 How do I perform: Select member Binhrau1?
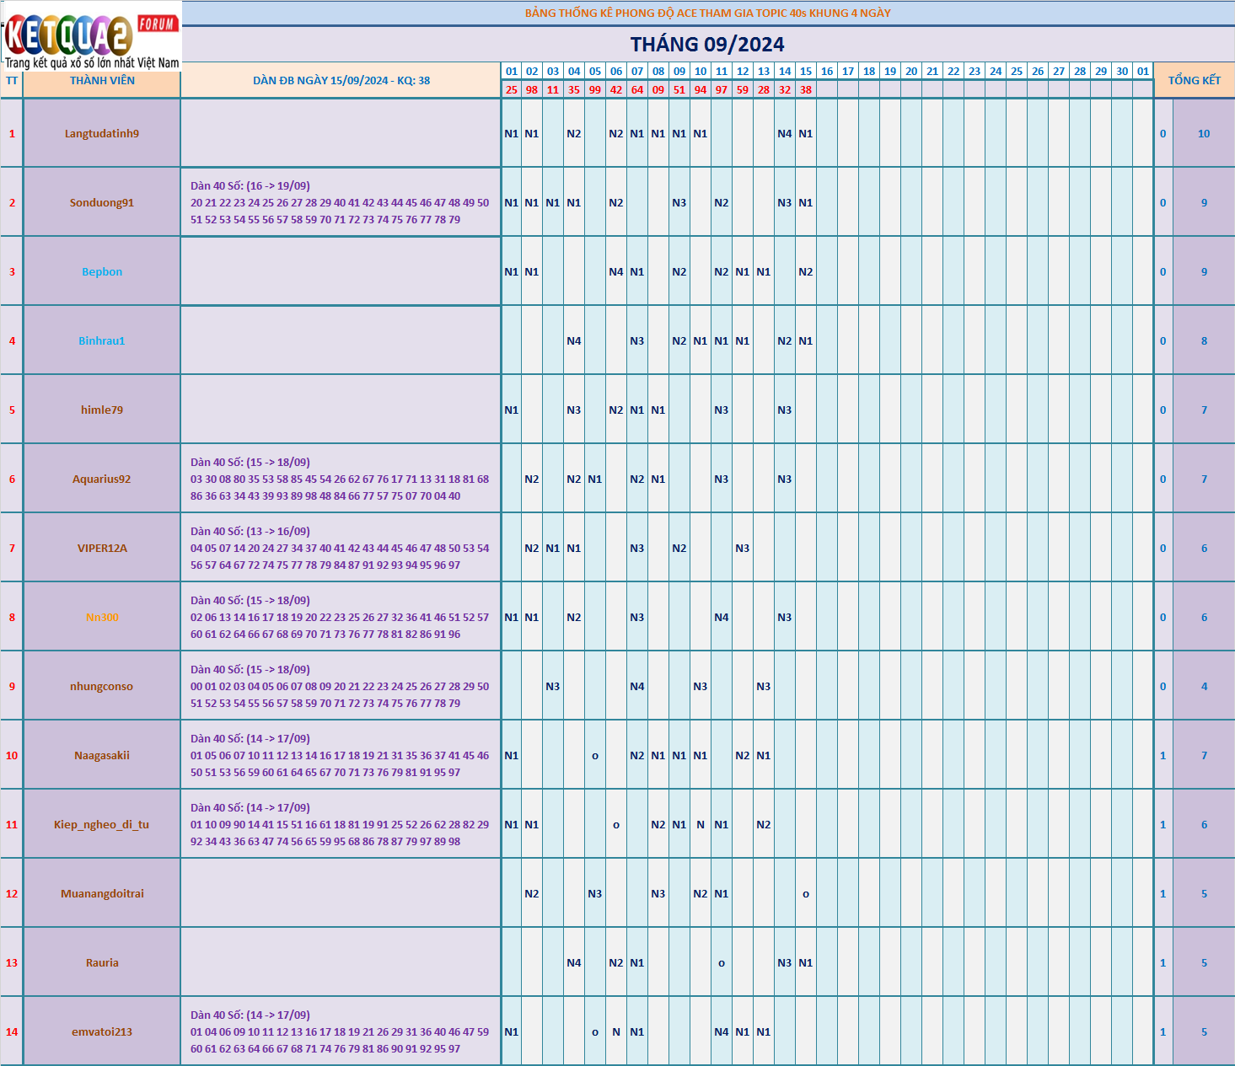tap(102, 341)
